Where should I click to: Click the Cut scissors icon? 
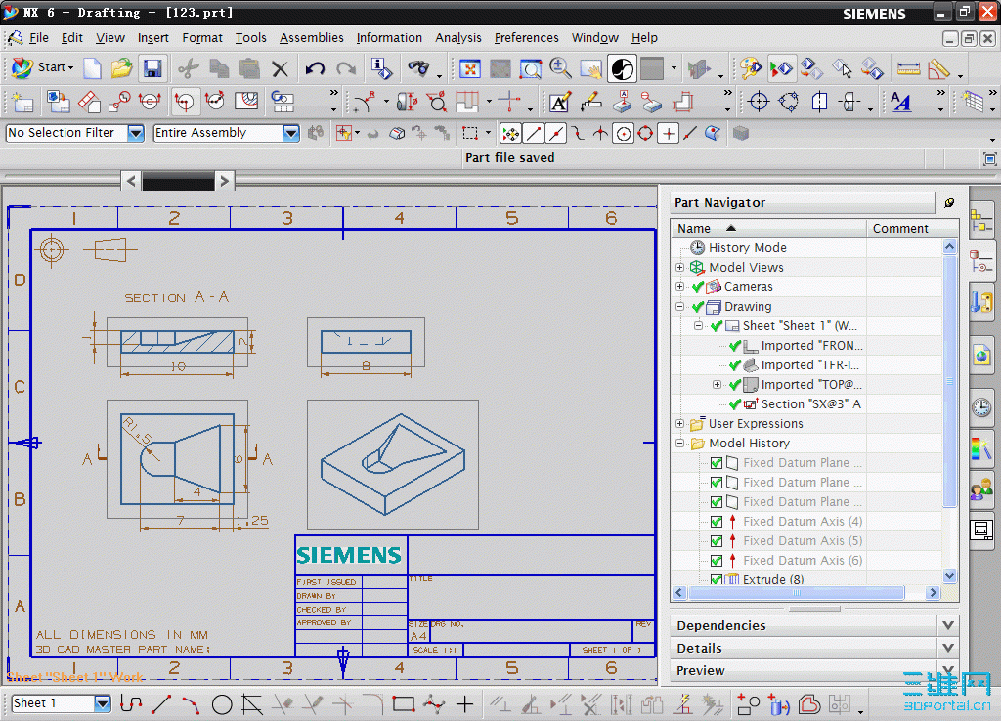[188, 68]
